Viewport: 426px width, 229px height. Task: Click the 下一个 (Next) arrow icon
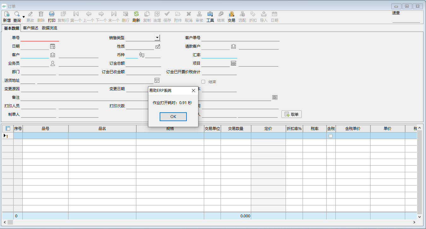(101, 14)
